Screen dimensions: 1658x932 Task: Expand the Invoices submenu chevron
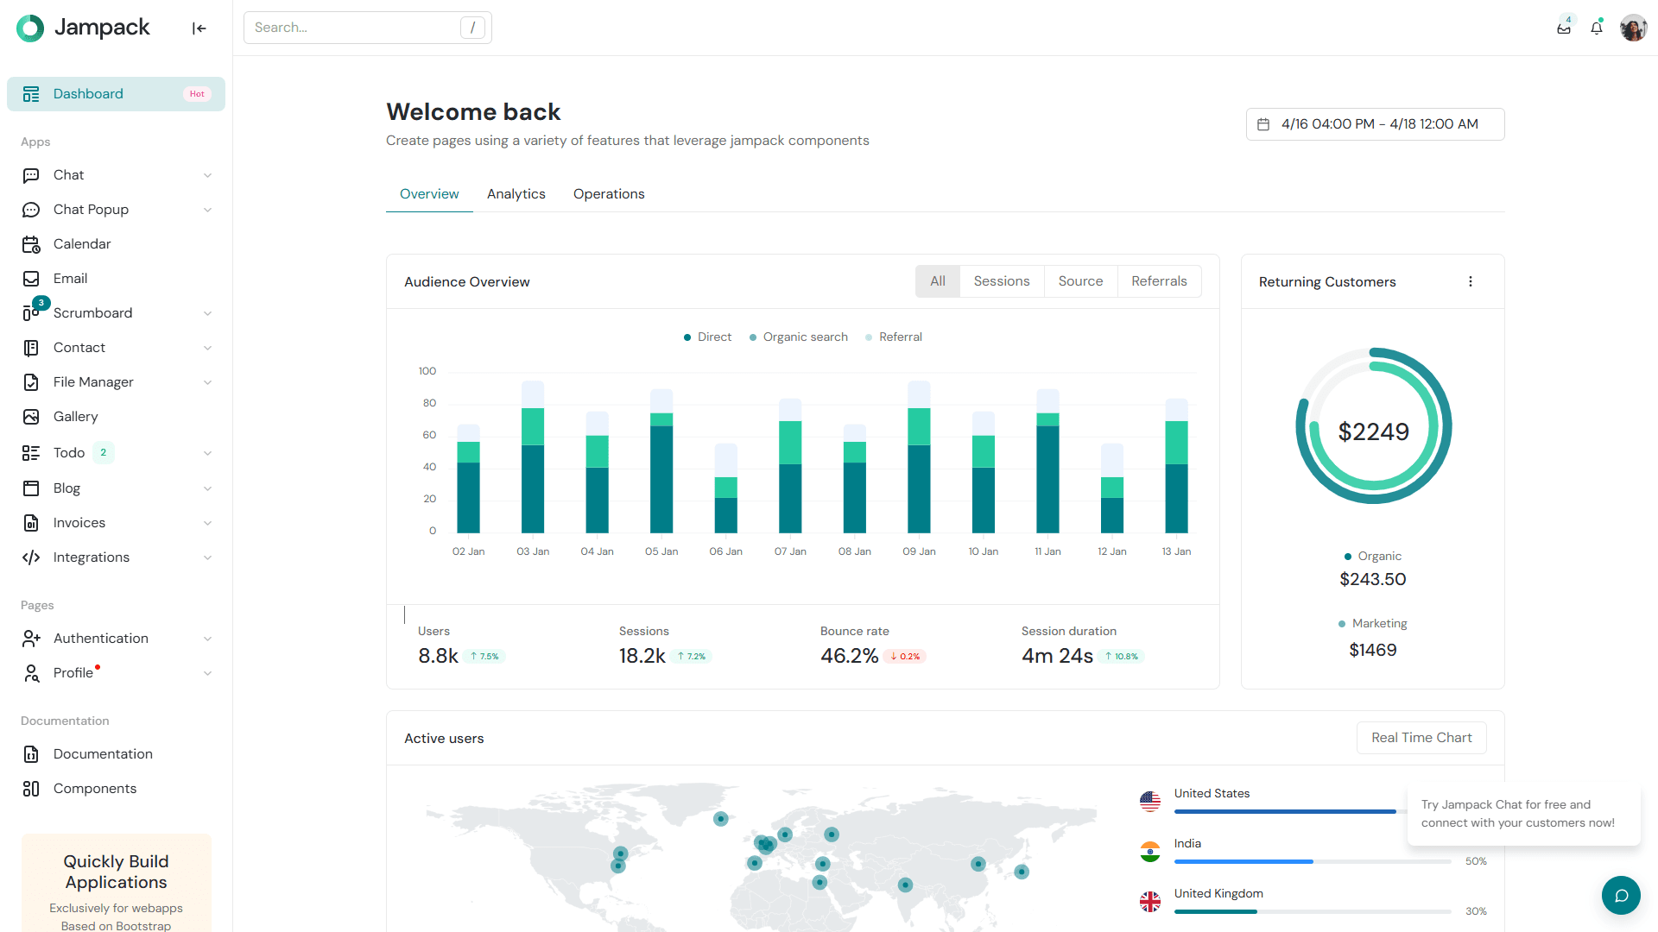pyautogui.click(x=207, y=523)
